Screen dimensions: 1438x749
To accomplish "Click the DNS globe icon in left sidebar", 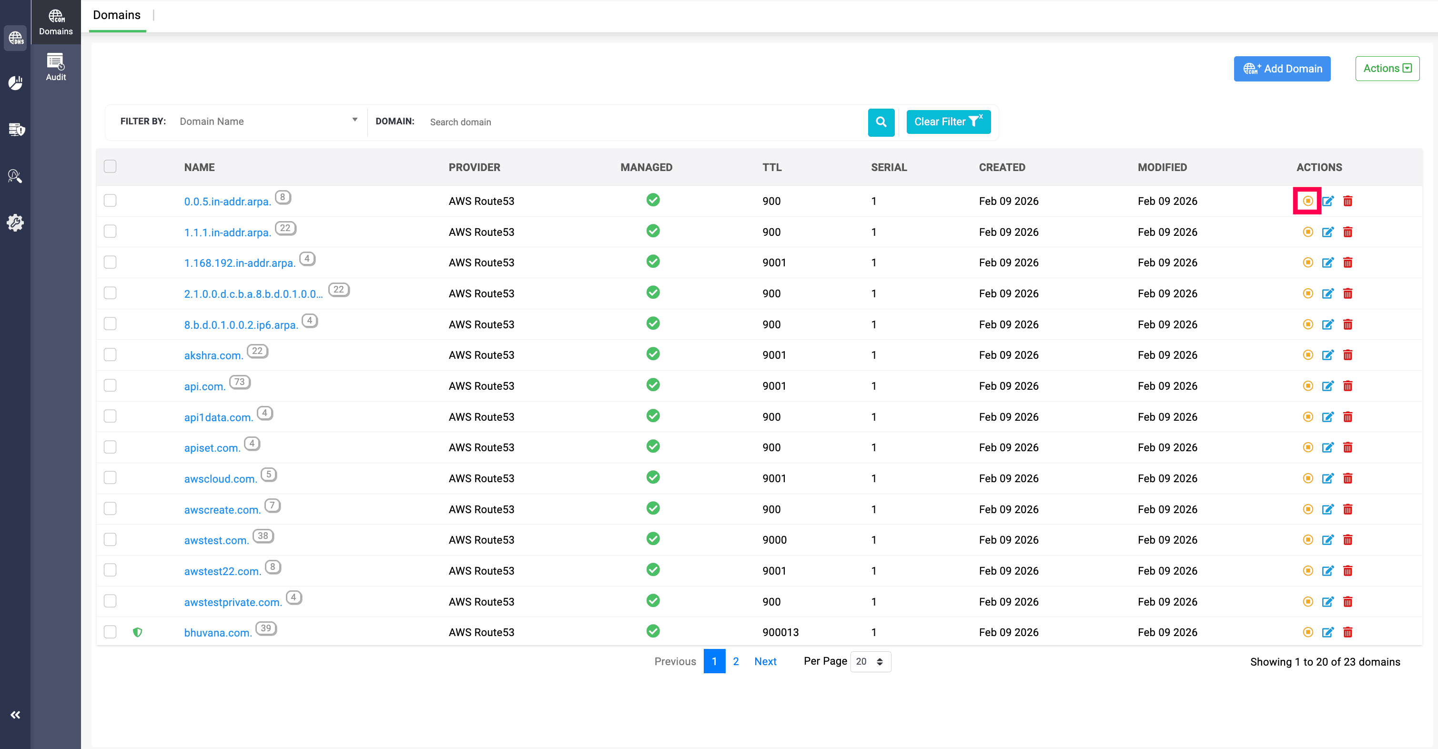I will [x=15, y=38].
